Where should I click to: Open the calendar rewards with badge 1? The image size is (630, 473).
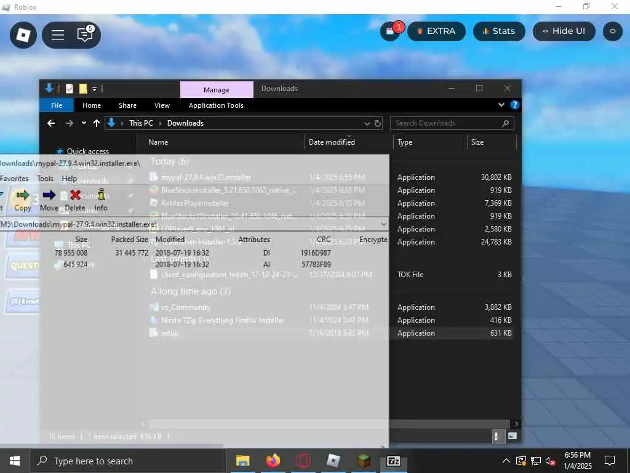click(x=391, y=31)
